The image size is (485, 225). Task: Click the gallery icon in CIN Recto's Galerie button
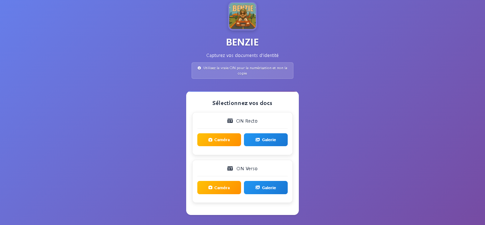[258, 140]
